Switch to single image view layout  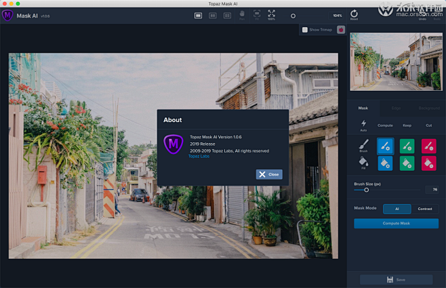click(x=198, y=14)
